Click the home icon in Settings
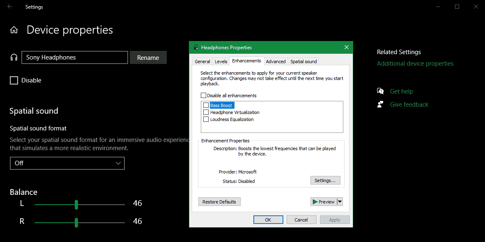The height and width of the screenshot is (242, 485). (14, 30)
